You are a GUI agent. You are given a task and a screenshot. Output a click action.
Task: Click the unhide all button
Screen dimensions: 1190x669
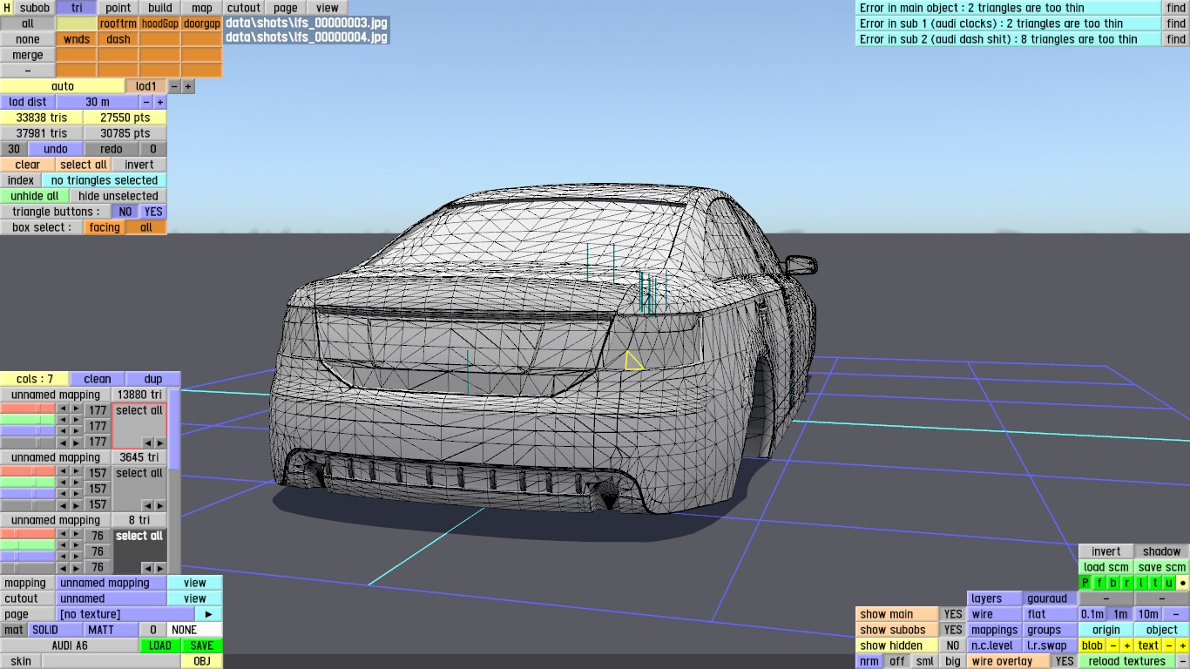(x=35, y=196)
